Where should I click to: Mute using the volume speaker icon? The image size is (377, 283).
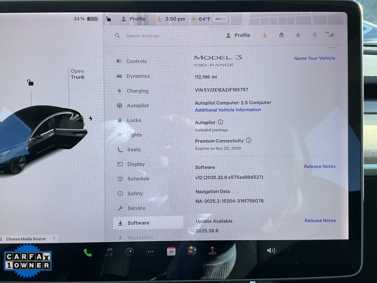[x=271, y=251]
